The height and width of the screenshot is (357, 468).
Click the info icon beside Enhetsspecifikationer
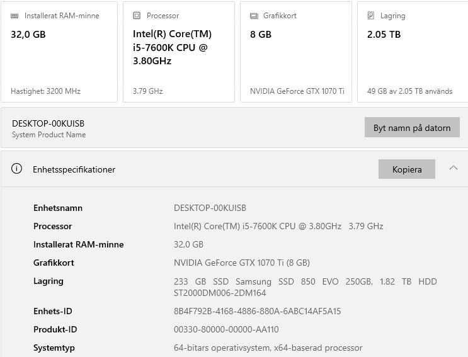(x=16, y=169)
